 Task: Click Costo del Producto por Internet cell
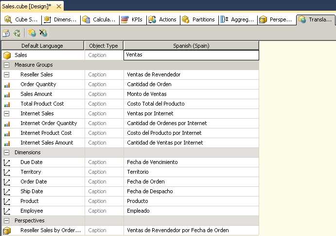tap(191, 133)
